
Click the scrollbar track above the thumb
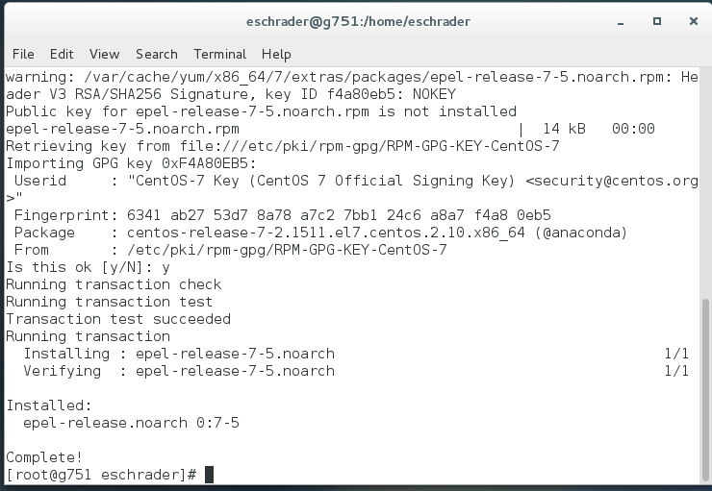[705, 184]
